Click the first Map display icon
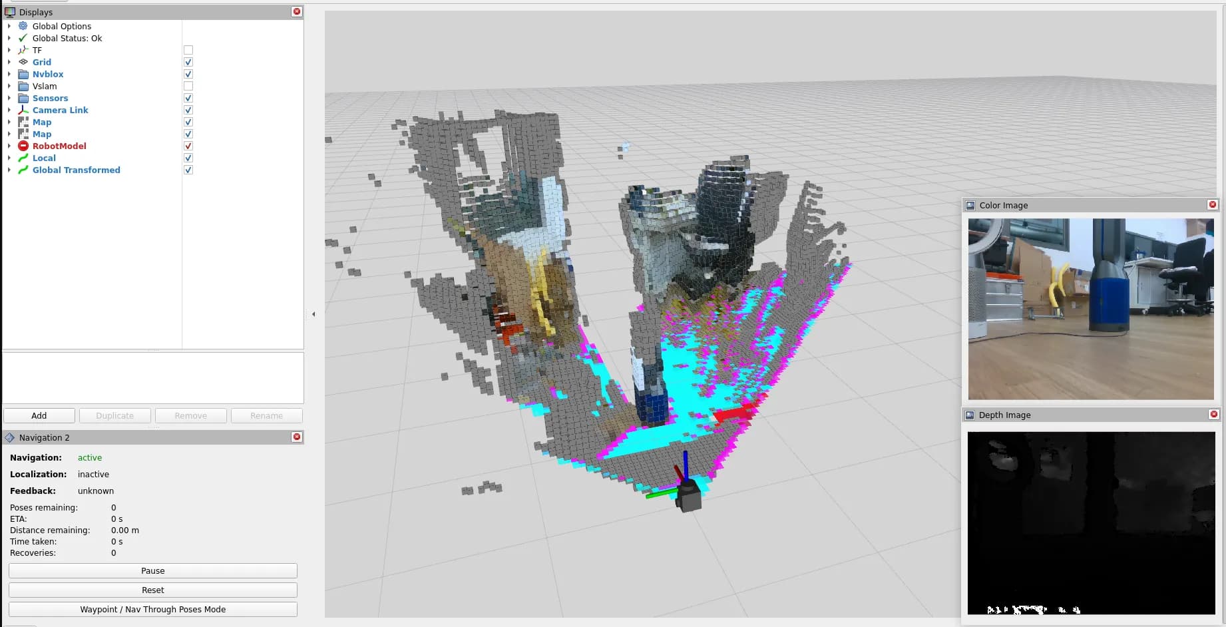This screenshot has height=627, width=1226. pos(23,122)
